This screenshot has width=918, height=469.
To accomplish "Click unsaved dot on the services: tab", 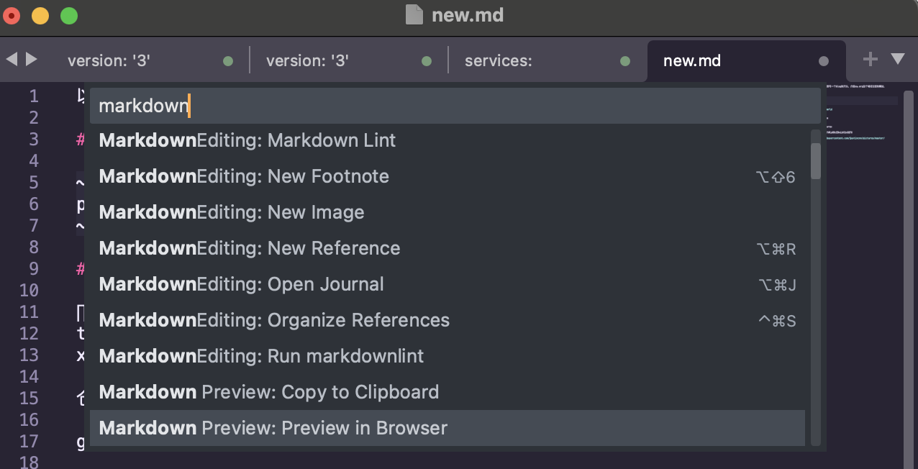I will (625, 61).
